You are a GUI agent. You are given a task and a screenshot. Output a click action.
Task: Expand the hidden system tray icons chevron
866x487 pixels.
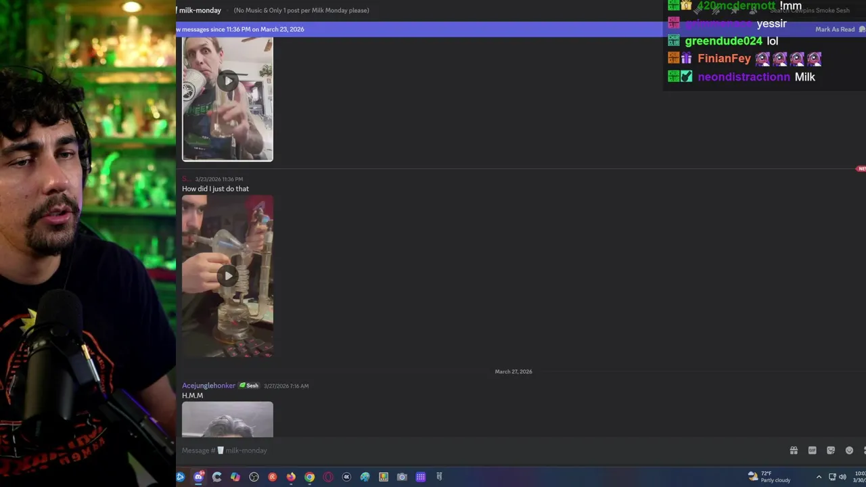click(819, 477)
